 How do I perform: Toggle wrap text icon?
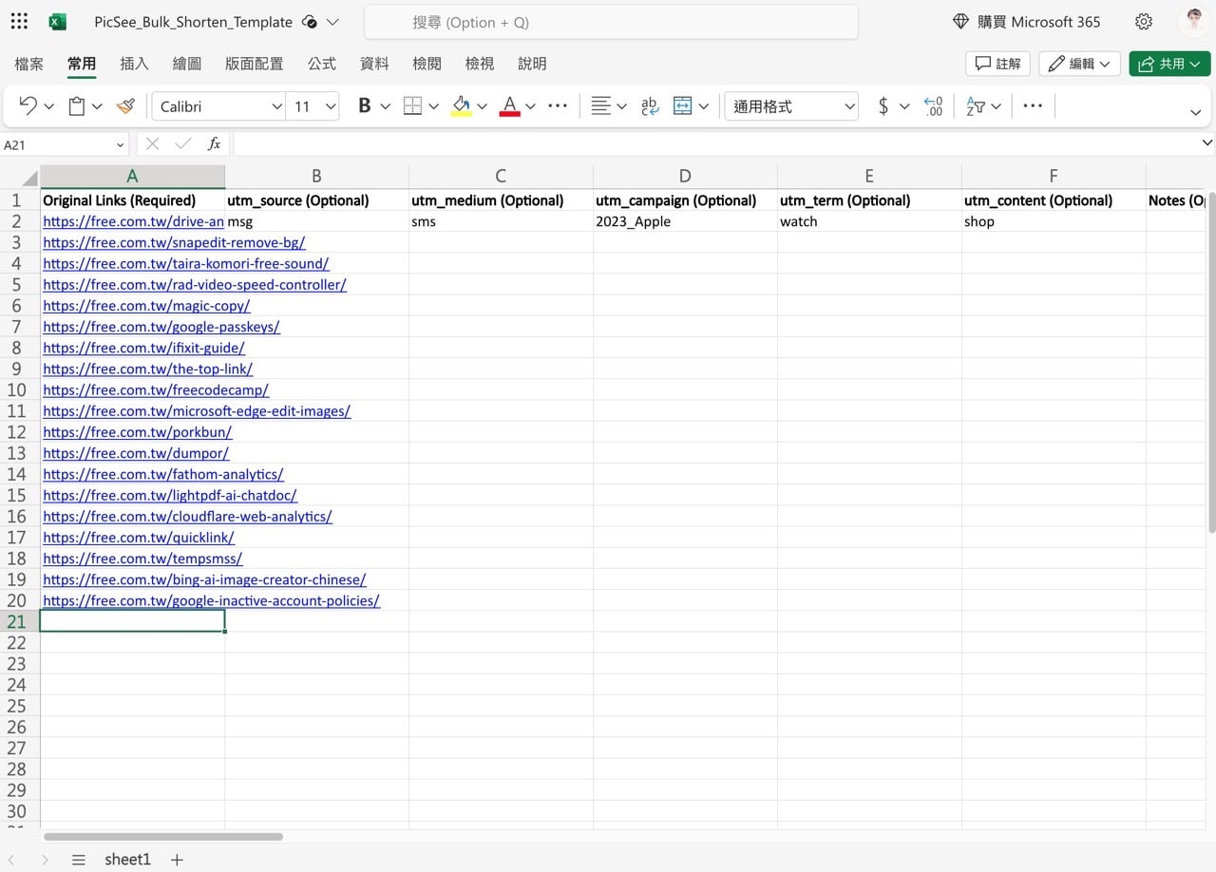pyautogui.click(x=650, y=106)
